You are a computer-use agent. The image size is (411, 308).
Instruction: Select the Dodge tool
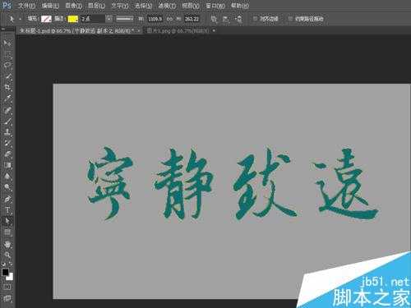tap(7, 187)
